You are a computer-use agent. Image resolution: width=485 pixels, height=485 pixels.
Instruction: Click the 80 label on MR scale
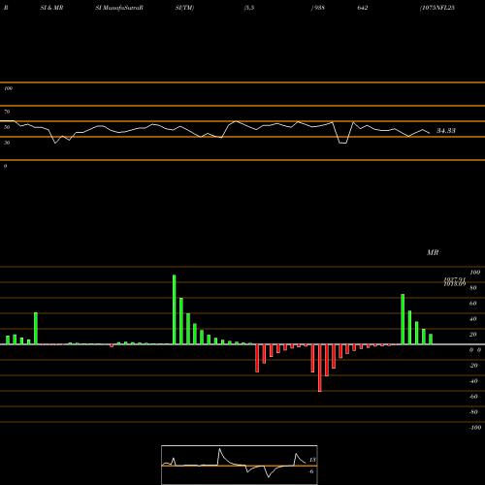(473, 288)
